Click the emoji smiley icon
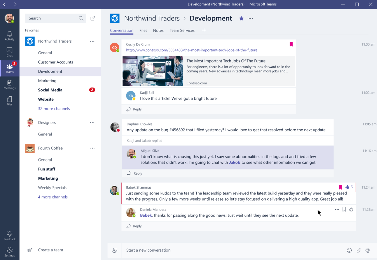Viewport: 377px width, 260px height. [x=349, y=250]
